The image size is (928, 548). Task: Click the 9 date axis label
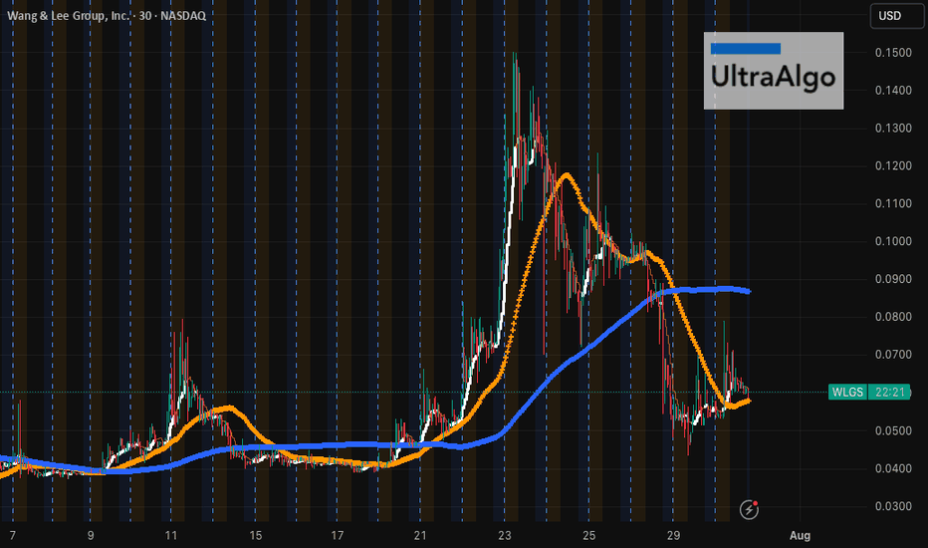[91, 536]
